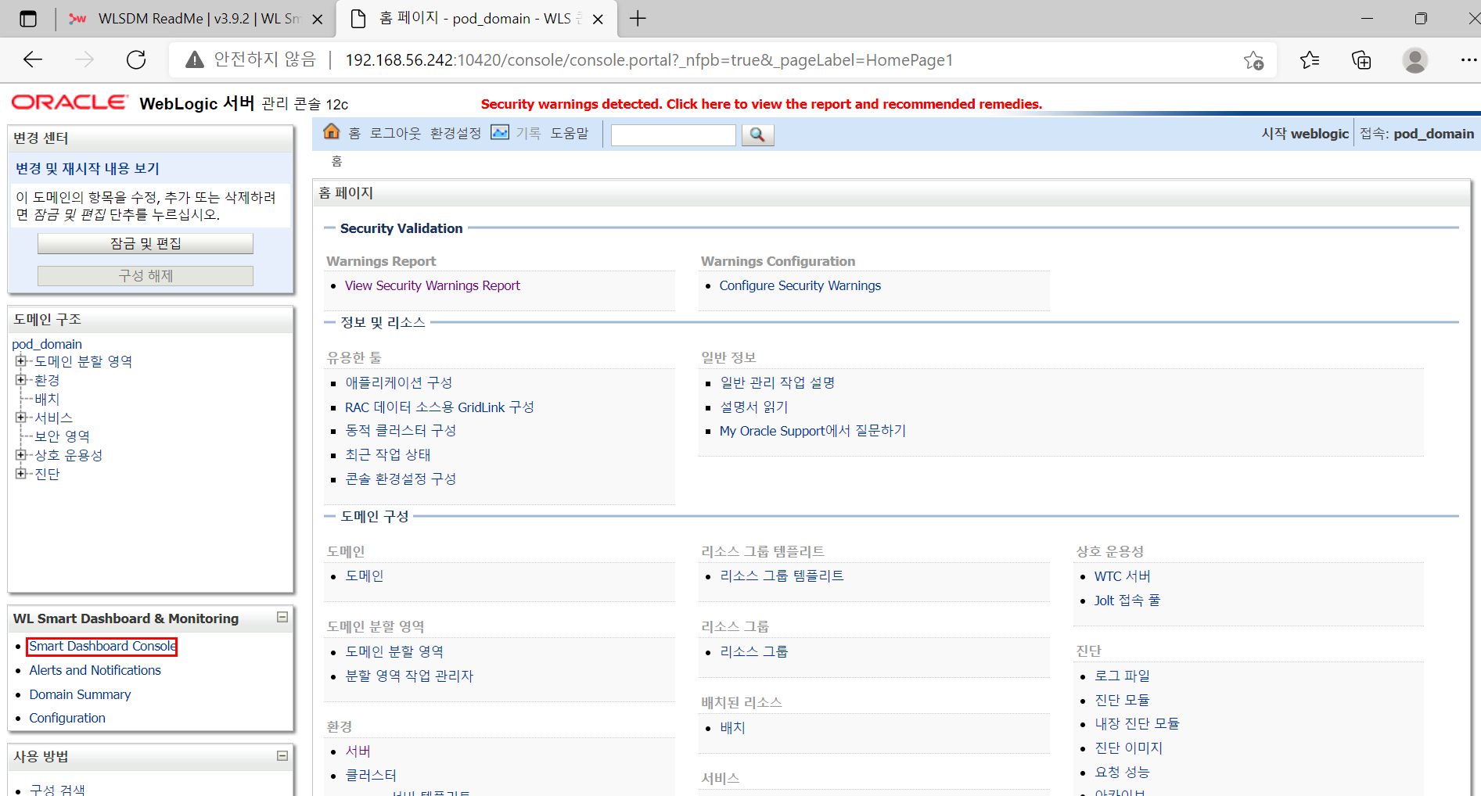Open 일반 관리 작업 설명 link
Viewport: 1481px width, 796px height.
778,382
